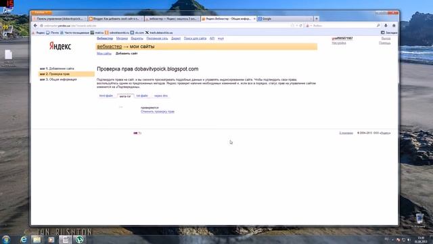Image resolution: width=433 pixels, height=244 pixels.
Task: Select шаг 2 Проверка прав
Action: [x=66, y=74]
